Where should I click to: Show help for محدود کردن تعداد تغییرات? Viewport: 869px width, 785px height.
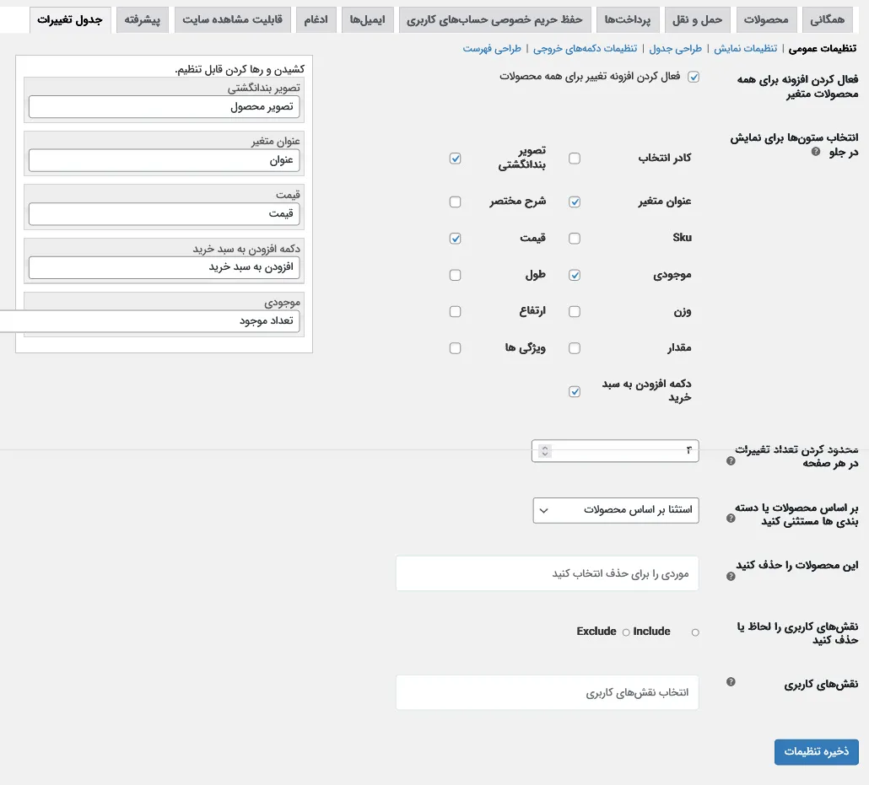point(731,461)
